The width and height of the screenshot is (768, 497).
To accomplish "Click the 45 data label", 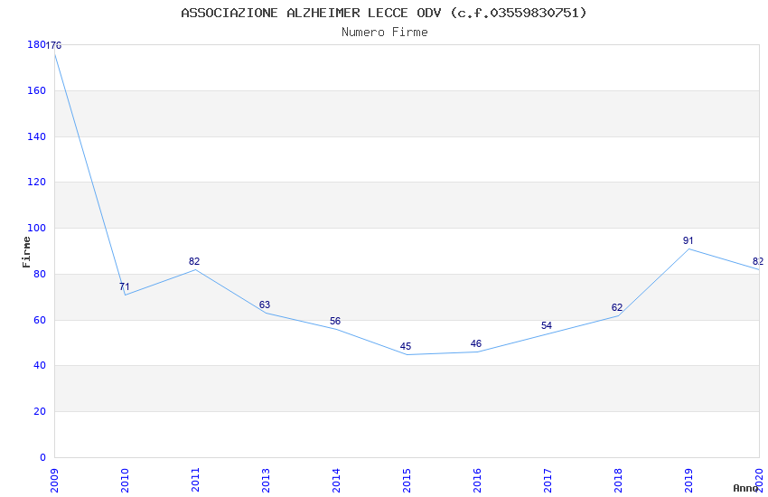I will point(406,346).
